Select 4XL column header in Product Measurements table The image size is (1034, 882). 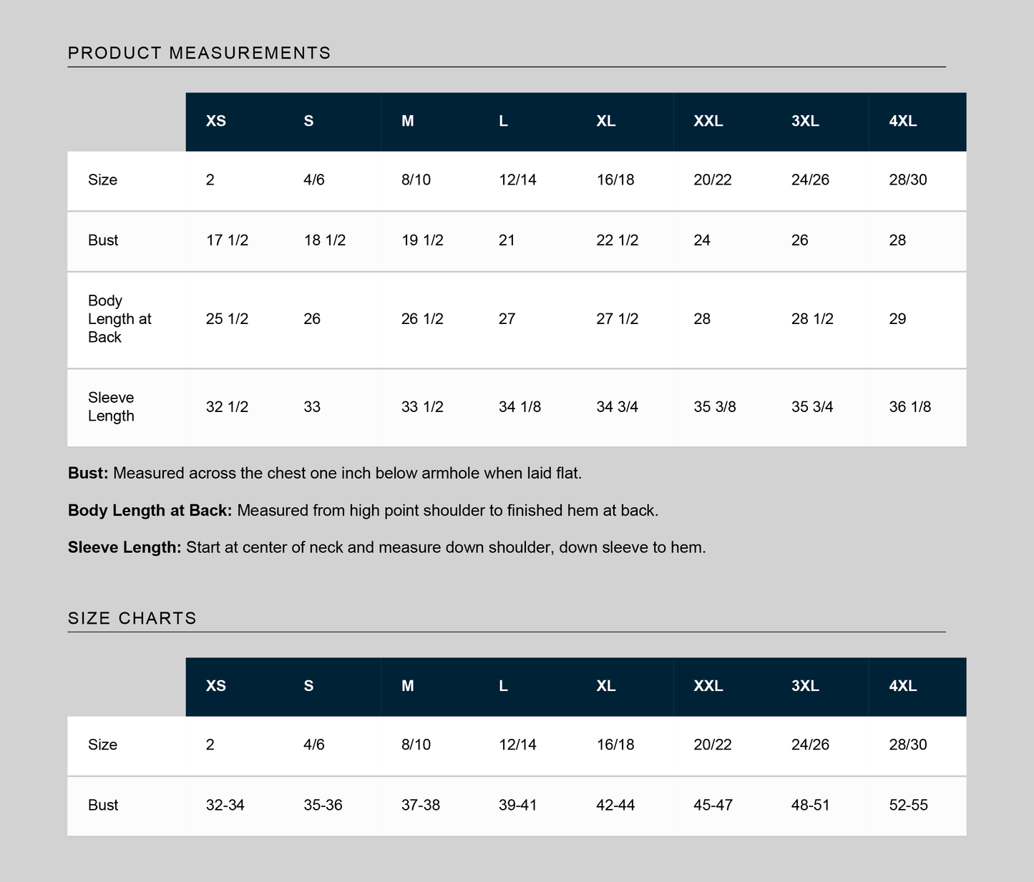902,121
